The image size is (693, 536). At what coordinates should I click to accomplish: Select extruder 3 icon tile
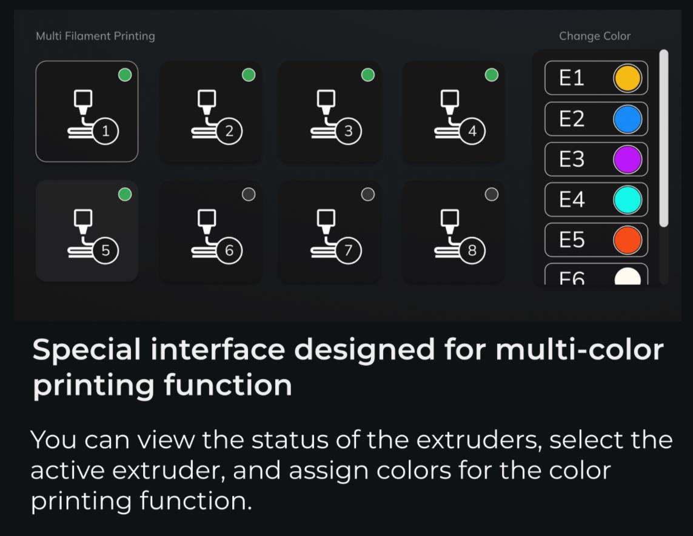[330, 112]
